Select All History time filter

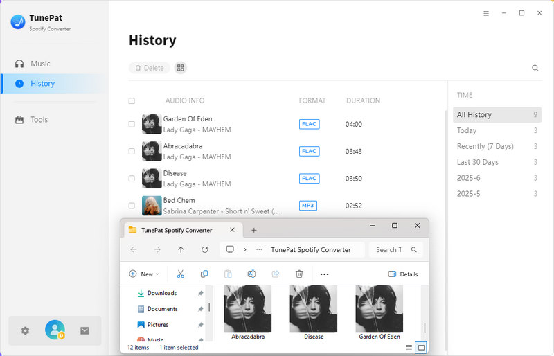[x=497, y=114]
